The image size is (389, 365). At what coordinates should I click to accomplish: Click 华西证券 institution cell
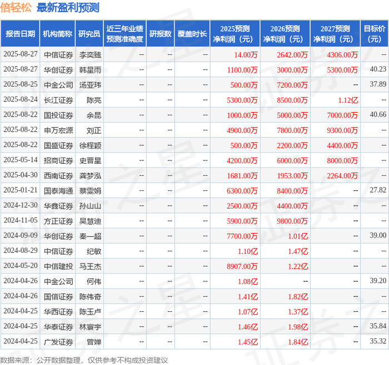pos(58,312)
